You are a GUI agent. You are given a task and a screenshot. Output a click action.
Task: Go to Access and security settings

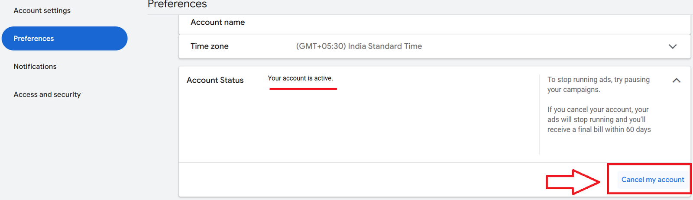point(47,94)
